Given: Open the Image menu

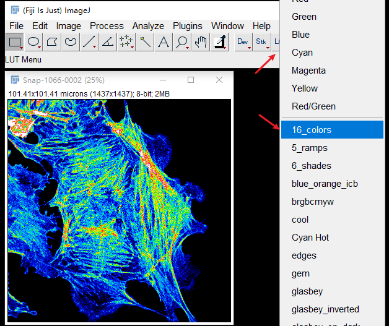Looking at the screenshot, I should coord(69,26).
